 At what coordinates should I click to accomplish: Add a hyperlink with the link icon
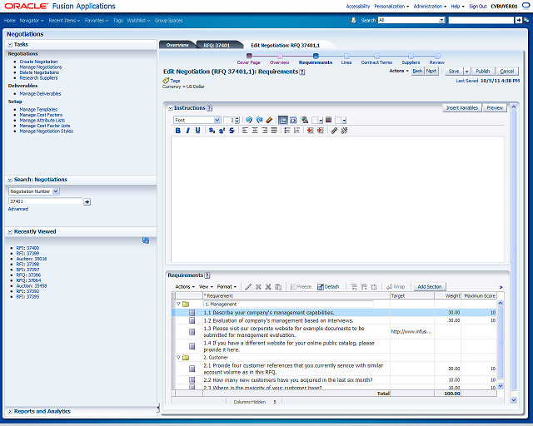tap(334, 131)
